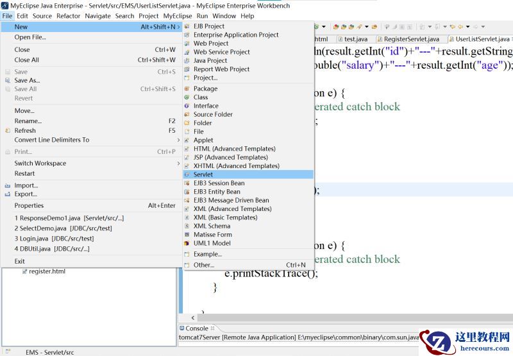Open the Refactor menu

click(68, 15)
